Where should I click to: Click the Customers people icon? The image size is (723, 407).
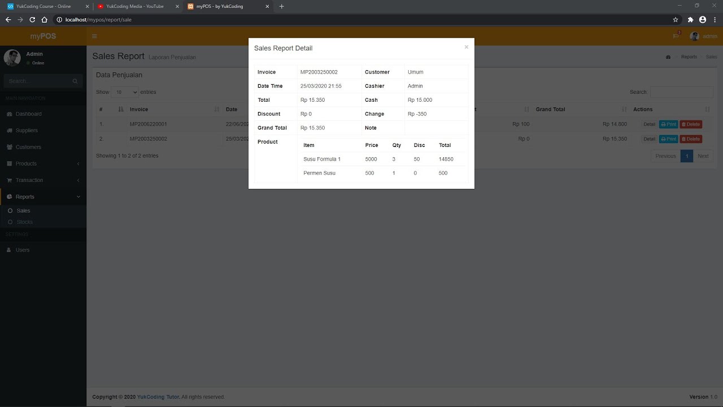coord(9,147)
